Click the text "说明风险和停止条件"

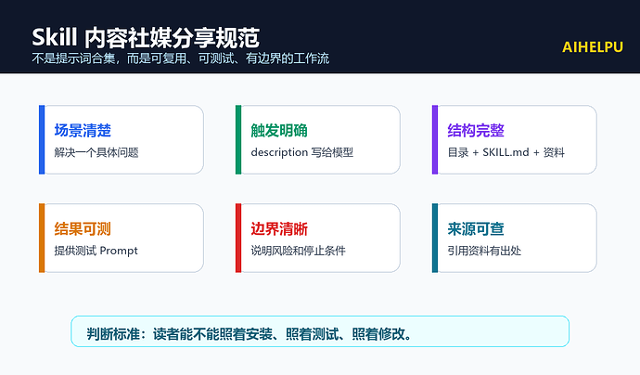pos(299,251)
